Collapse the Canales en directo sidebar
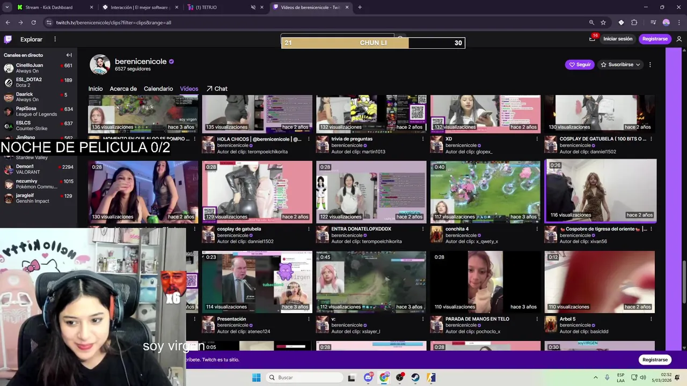Screen dimensions: 687x386 [69, 55]
